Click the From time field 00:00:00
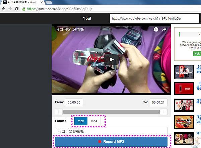 74,102
